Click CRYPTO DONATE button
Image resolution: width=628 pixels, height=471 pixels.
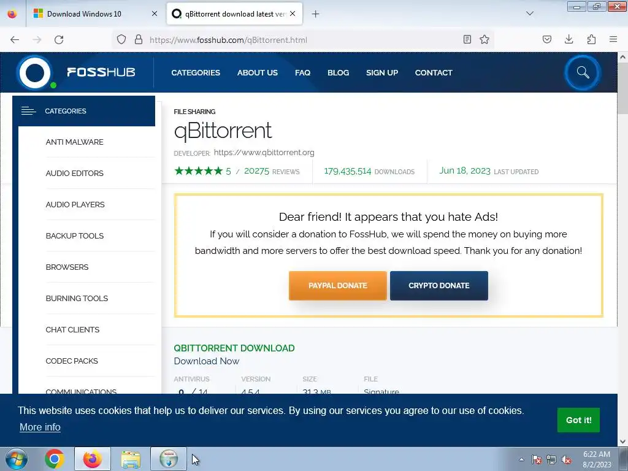(x=439, y=286)
